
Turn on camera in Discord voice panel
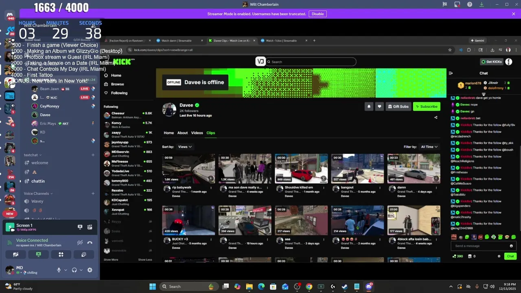(x=16, y=254)
